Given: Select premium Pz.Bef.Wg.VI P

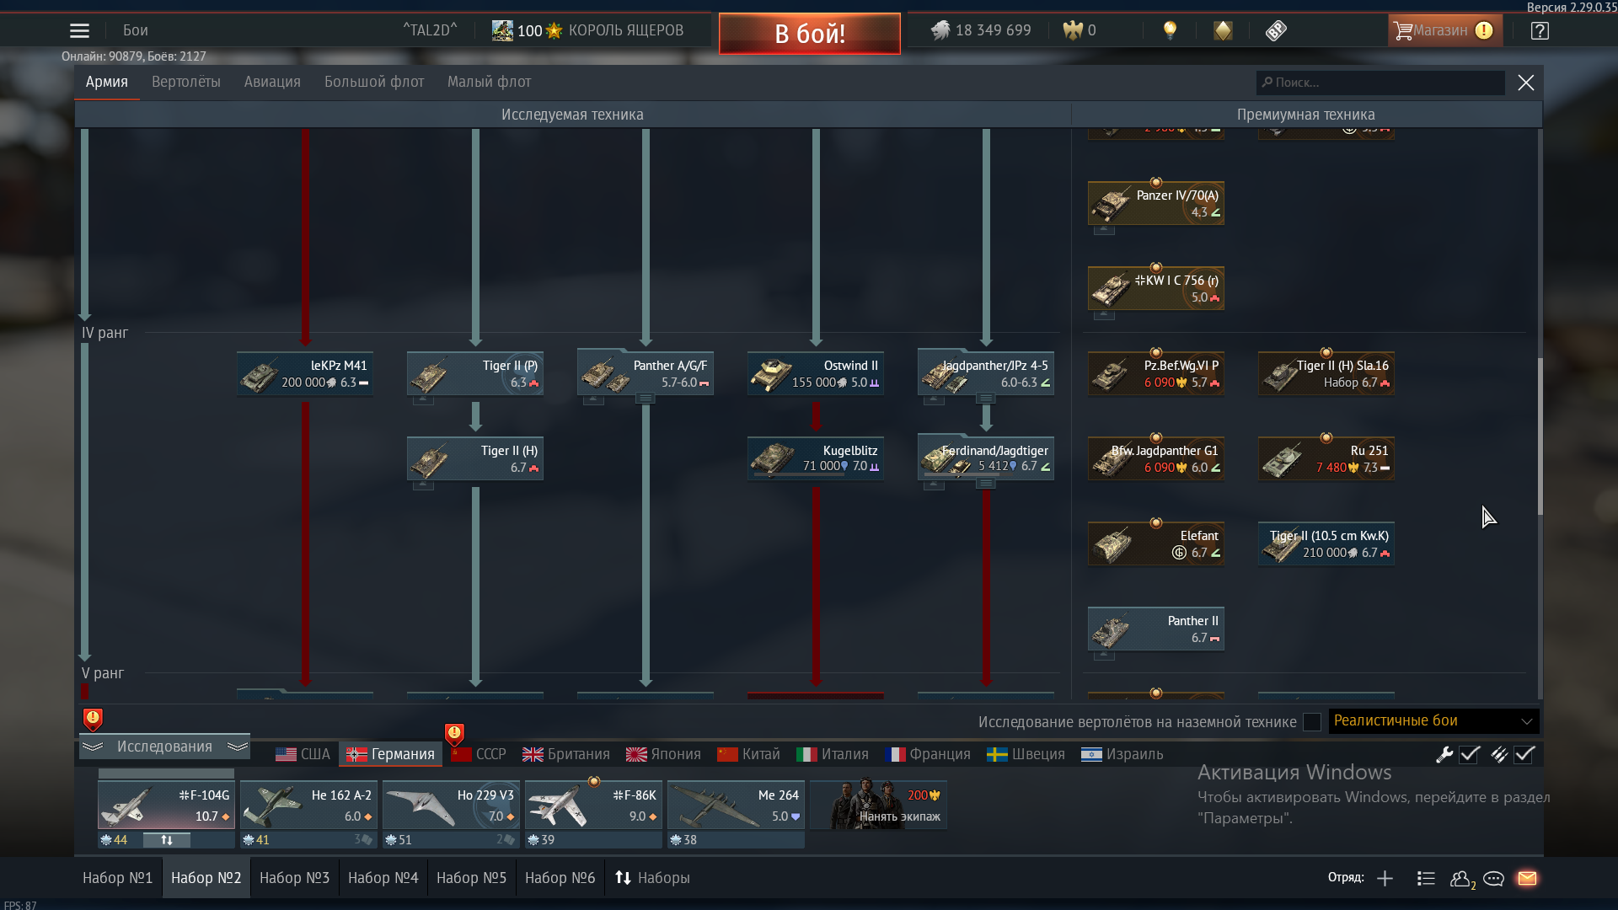Looking at the screenshot, I should (x=1156, y=374).
